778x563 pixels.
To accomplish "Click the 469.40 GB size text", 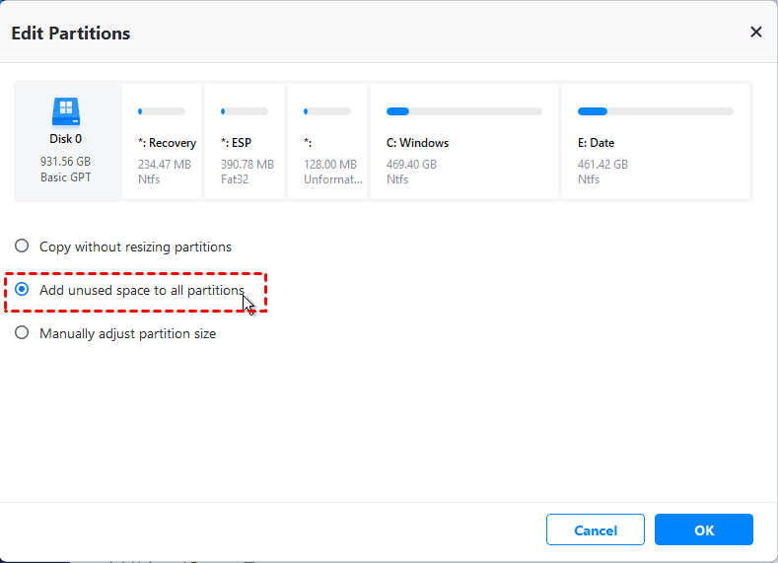I will click(x=411, y=165).
